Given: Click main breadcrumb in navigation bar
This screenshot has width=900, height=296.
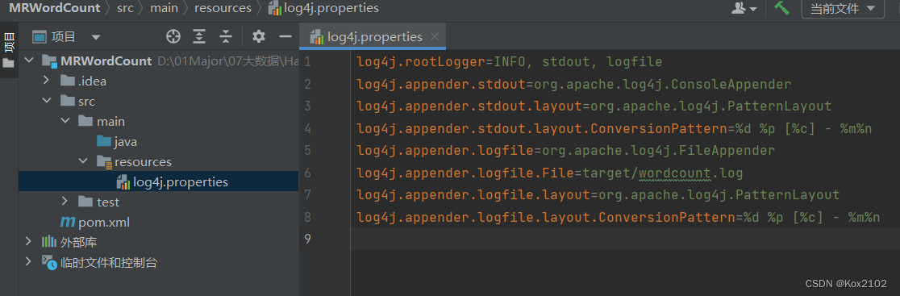Looking at the screenshot, I should tap(165, 9).
